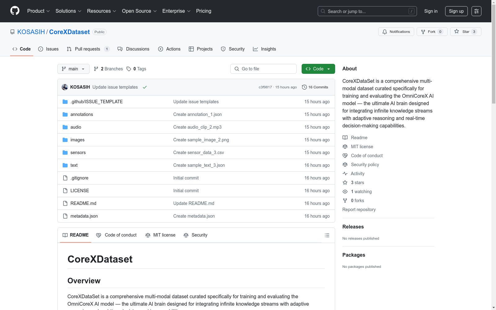Expand the Enterprise menu

point(176,11)
